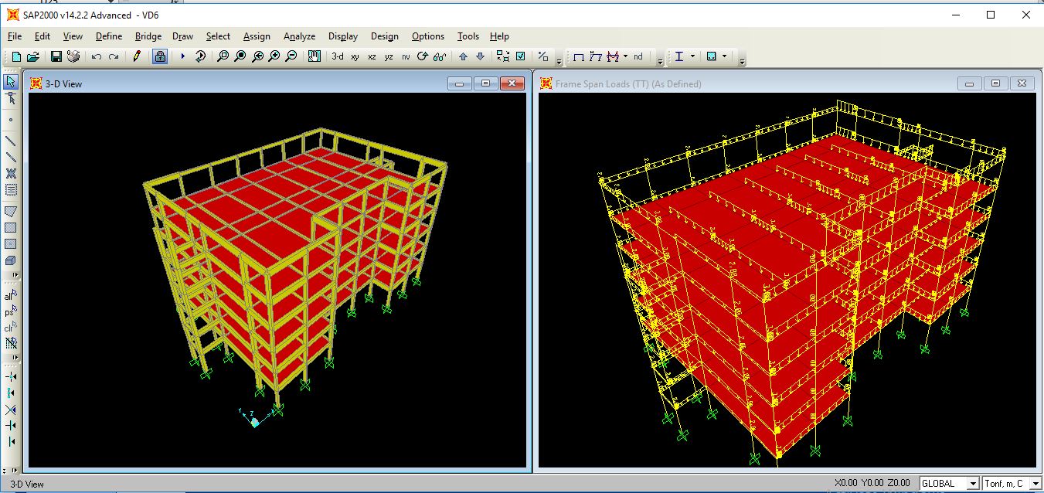Select the Pan hand tool
This screenshot has width=1044, height=493.
314,56
